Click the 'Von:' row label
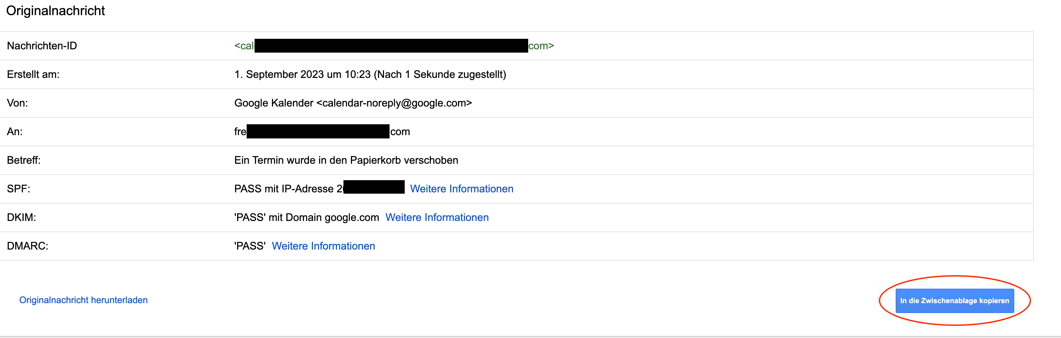 tap(17, 103)
